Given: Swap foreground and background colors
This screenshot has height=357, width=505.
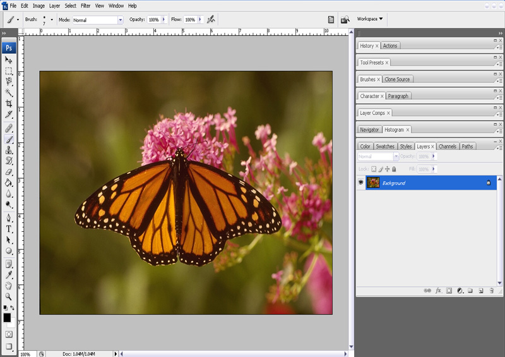Looking at the screenshot, I should (12, 308).
